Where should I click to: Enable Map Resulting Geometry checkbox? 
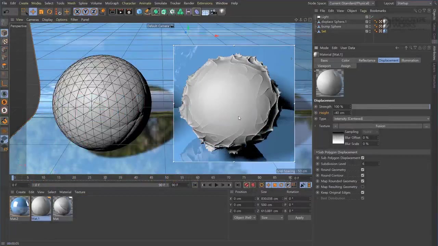click(362, 187)
